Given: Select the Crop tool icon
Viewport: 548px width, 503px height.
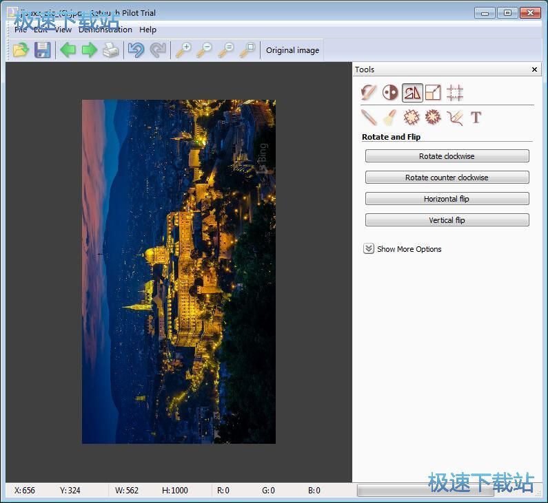Looking at the screenshot, I should pyautogui.click(x=454, y=92).
